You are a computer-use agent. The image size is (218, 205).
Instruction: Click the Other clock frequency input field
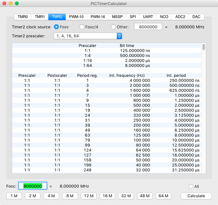pos(148,27)
